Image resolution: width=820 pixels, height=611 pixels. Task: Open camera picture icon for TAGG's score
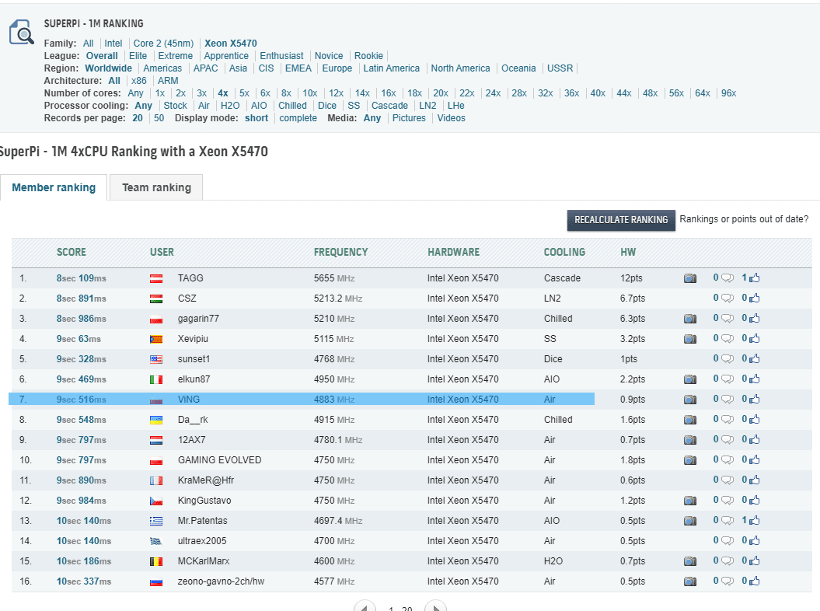point(689,278)
